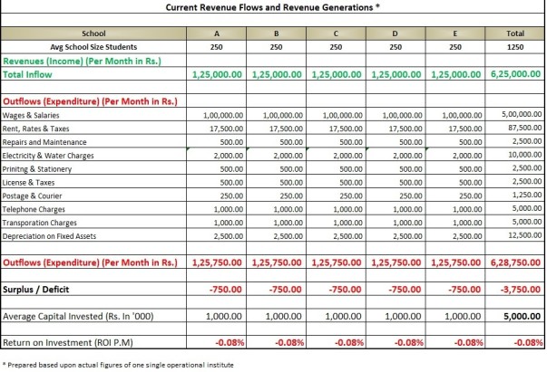Image resolution: width=547 pixels, height=372 pixels.
Task: Click the 'Total Inflow' row label
Action: 27,74
